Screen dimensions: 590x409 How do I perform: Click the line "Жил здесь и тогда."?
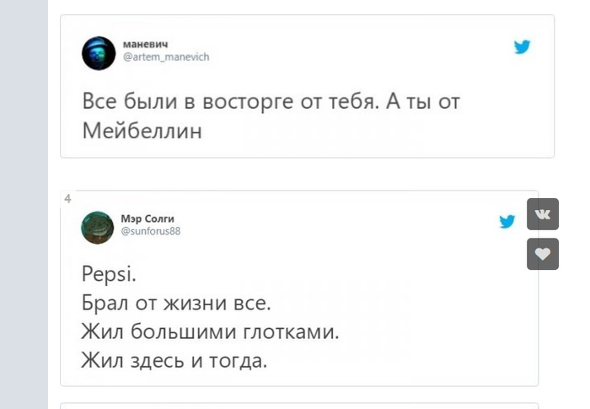tap(174, 362)
